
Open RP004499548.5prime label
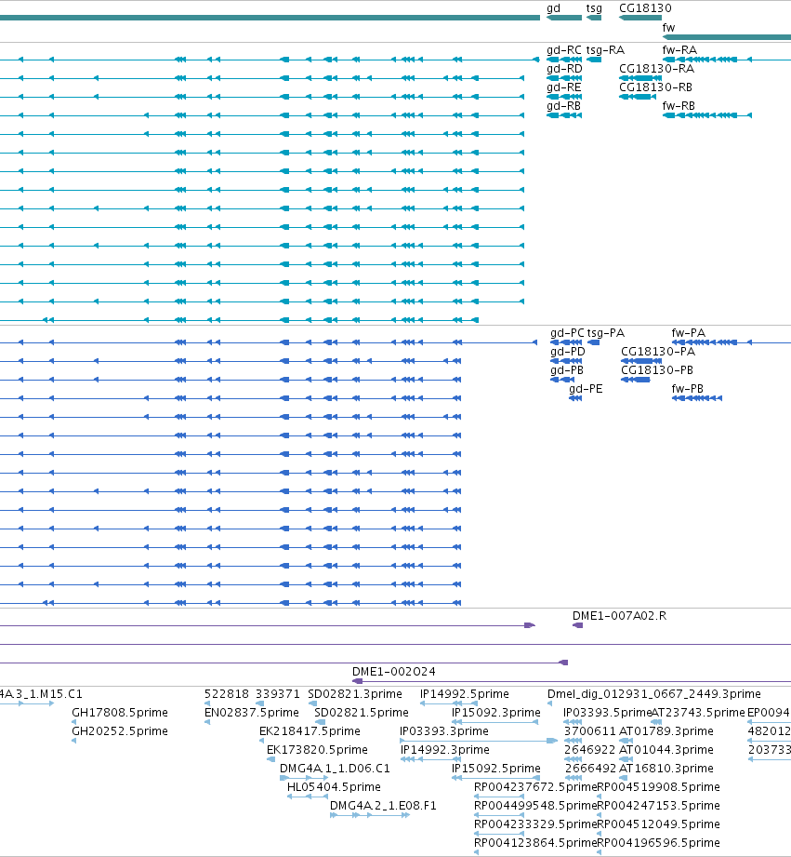[x=535, y=806]
